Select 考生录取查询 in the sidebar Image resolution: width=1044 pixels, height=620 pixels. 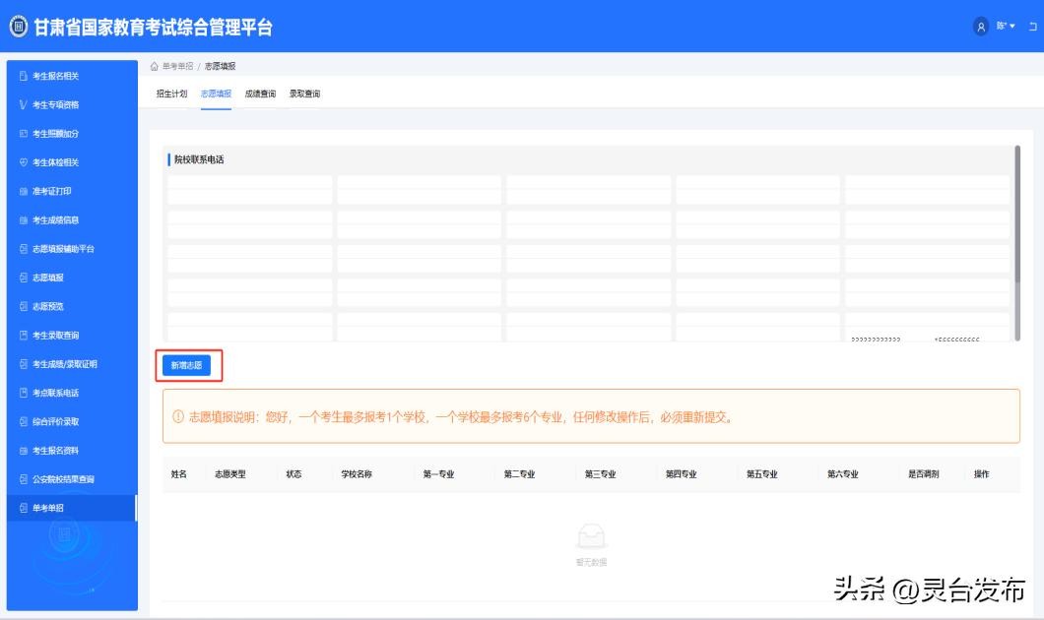(55, 336)
